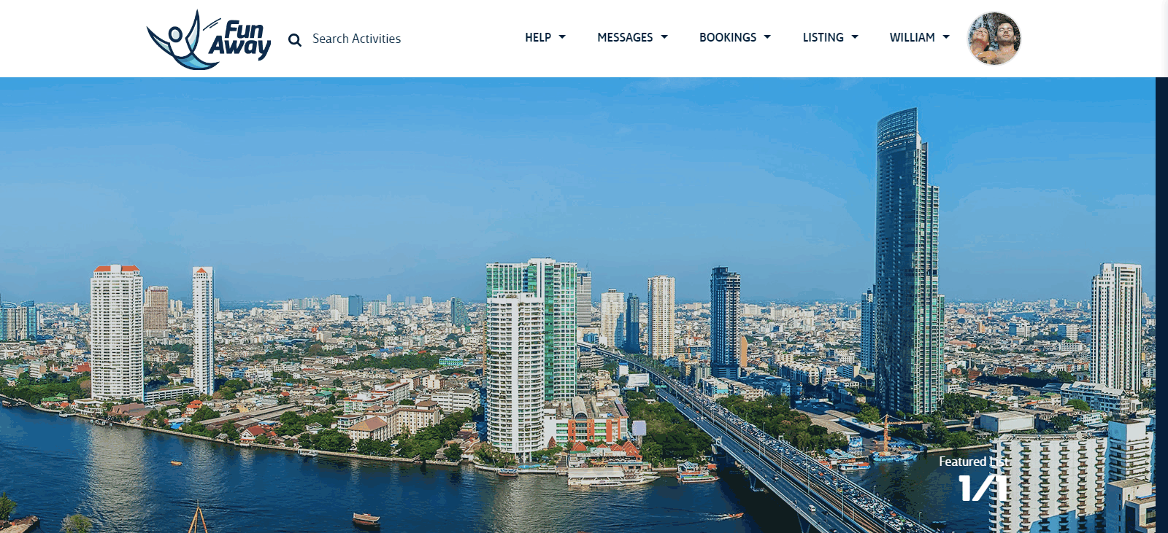This screenshot has height=533, width=1168.
Task: Expand the caret arrow beside WILLIAM
Action: 946,36
